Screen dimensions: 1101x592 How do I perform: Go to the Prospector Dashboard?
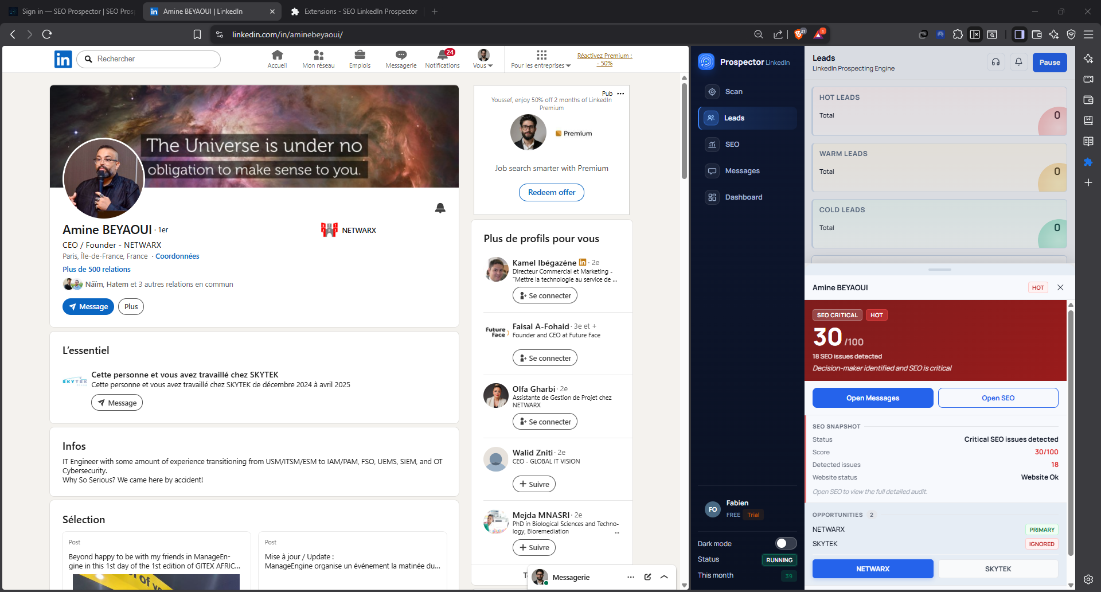[743, 197]
